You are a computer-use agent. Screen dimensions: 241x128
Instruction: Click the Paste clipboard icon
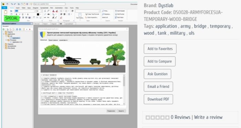pyautogui.click(x=6, y=12)
